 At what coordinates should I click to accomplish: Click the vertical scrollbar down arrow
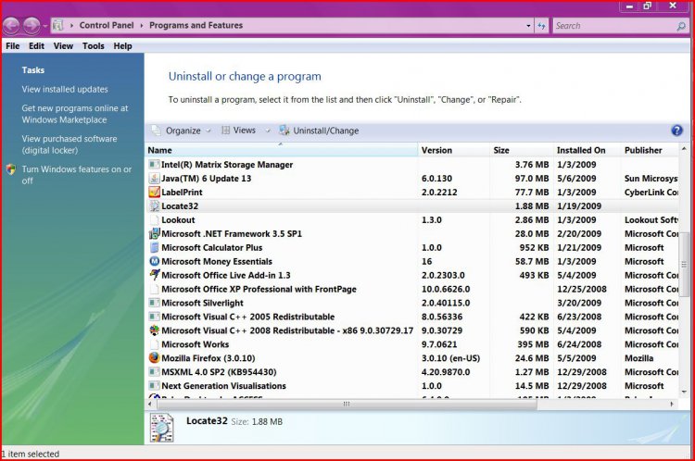click(684, 392)
